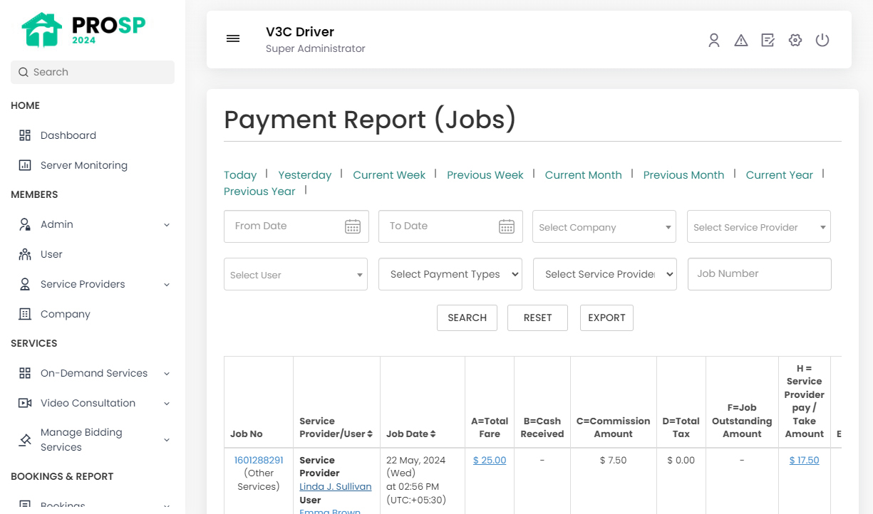Click the sidebar search magnifier icon

[x=24, y=72]
